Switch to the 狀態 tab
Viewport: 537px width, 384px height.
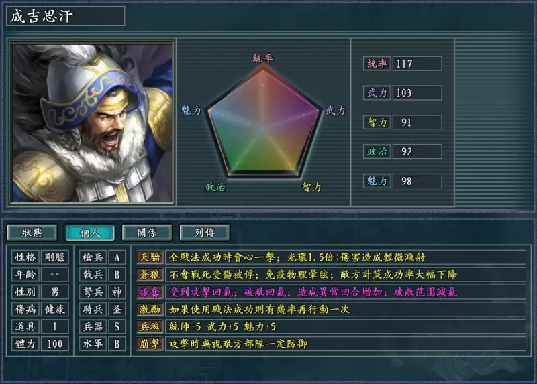(32, 233)
